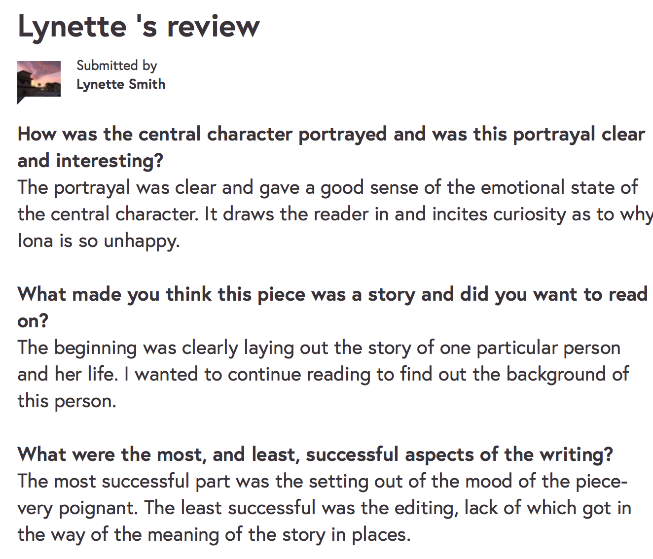
Task: Click the line "Iona is so unhappy."
Action: [99, 241]
